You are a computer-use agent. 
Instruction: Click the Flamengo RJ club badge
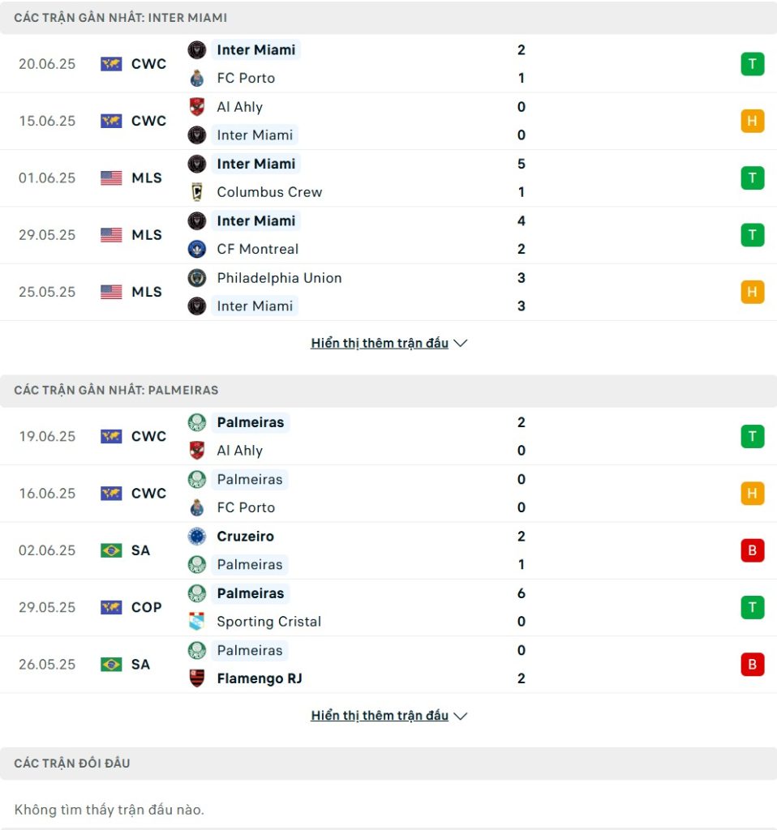tap(196, 678)
